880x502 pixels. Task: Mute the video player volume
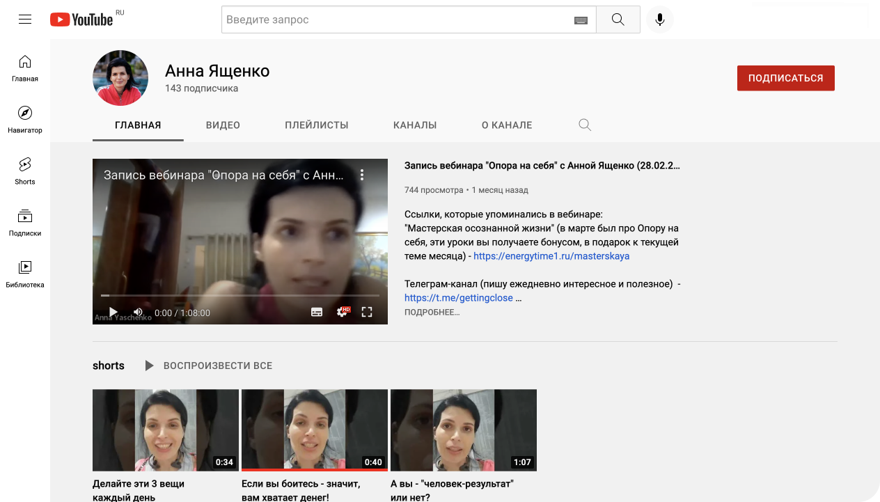point(138,313)
